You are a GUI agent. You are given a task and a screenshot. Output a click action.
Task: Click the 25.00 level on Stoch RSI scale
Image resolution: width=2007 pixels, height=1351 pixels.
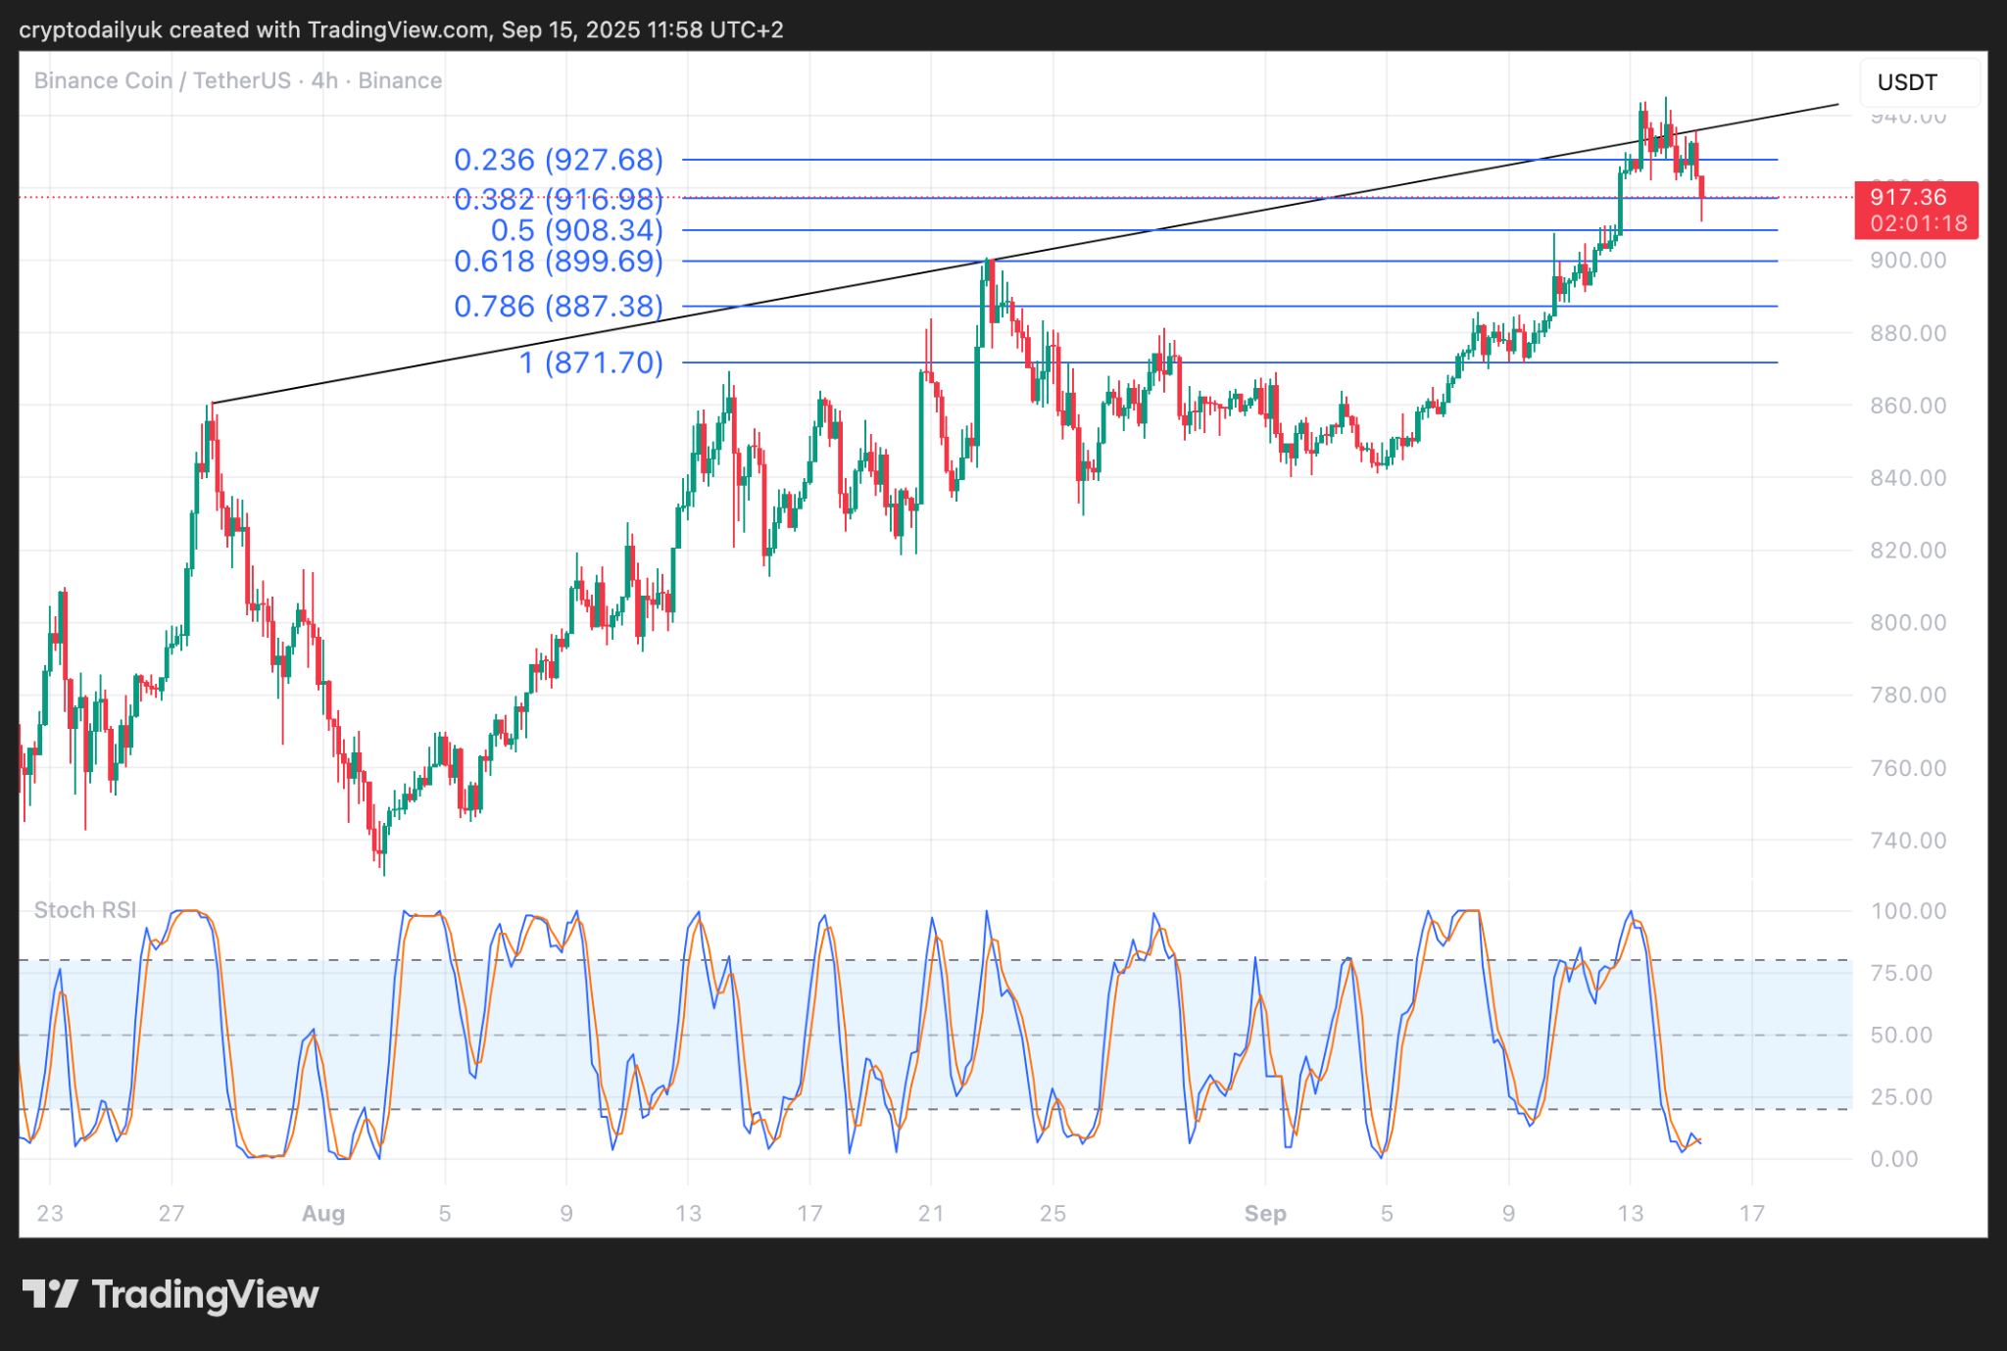click(x=1900, y=1097)
